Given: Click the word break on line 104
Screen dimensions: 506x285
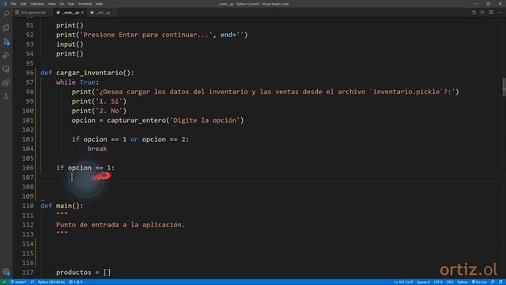Looking at the screenshot, I should (x=97, y=149).
